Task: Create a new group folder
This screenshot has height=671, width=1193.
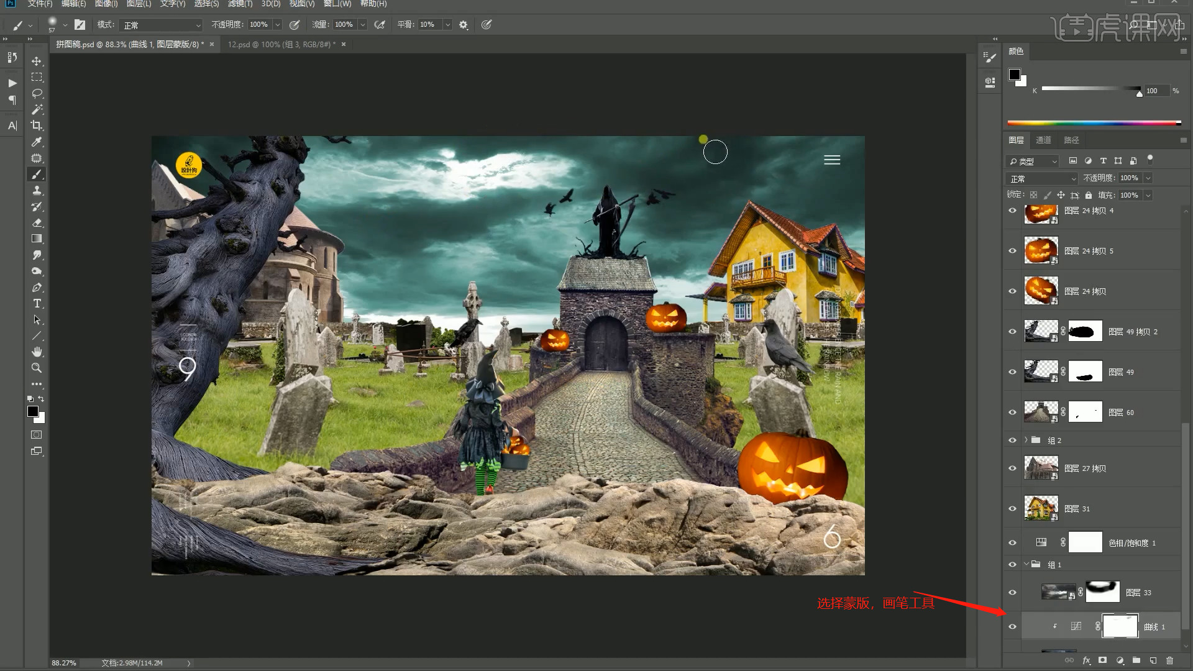Action: [1136, 660]
